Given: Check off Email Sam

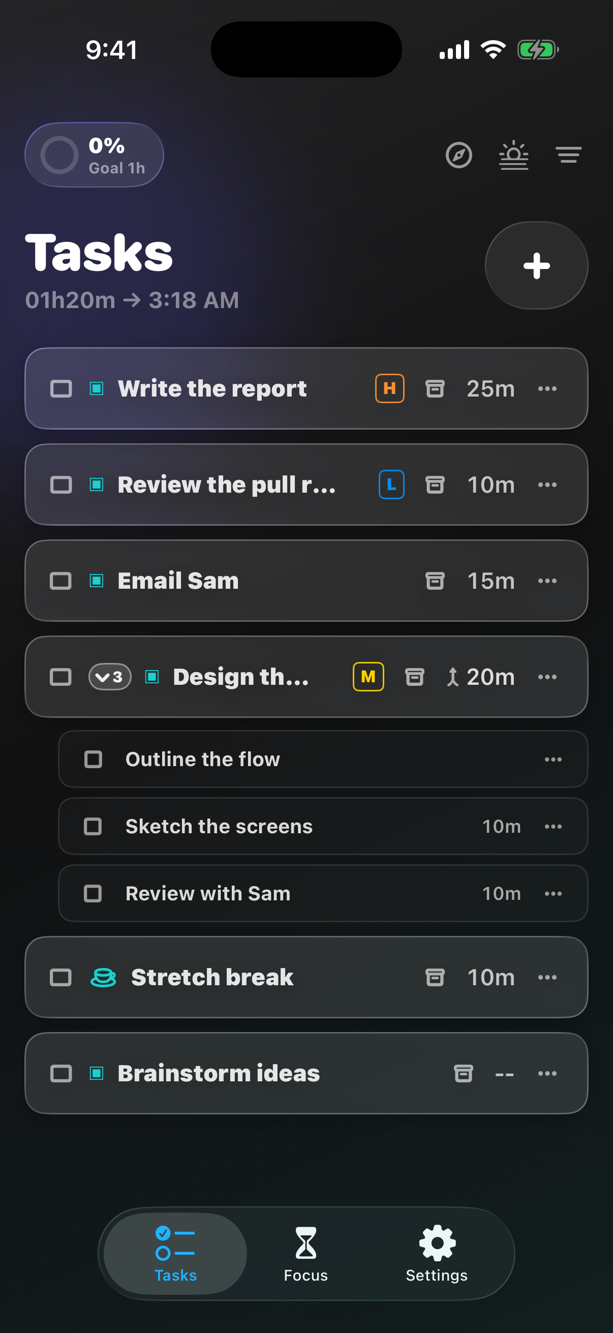Looking at the screenshot, I should (60, 581).
